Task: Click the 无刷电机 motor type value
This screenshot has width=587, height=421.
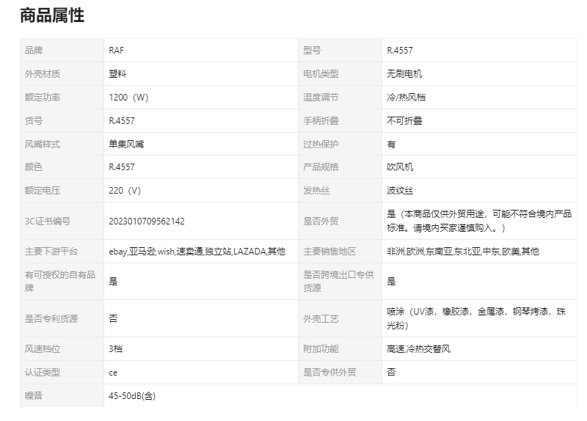Action: [404, 74]
